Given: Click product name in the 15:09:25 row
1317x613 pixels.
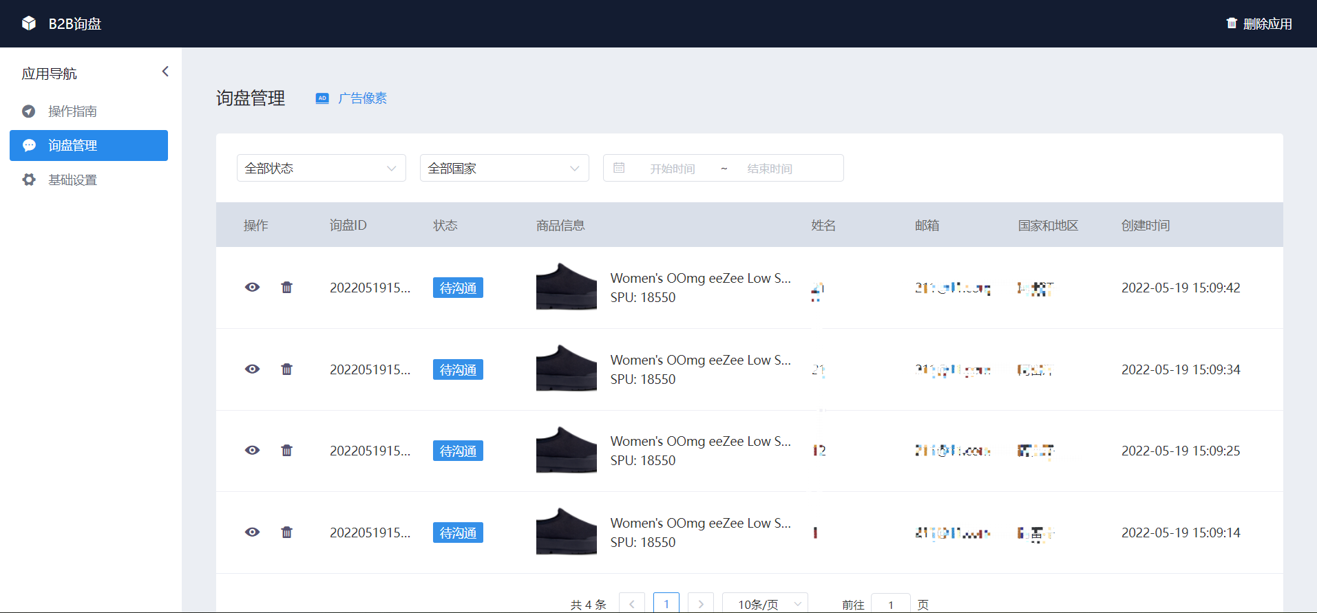Looking at the screenshot, I should click(x=701, y=441).
